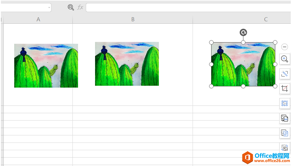Click in the formula bar input field
The image size is (292, 166).
pos(189,7)
